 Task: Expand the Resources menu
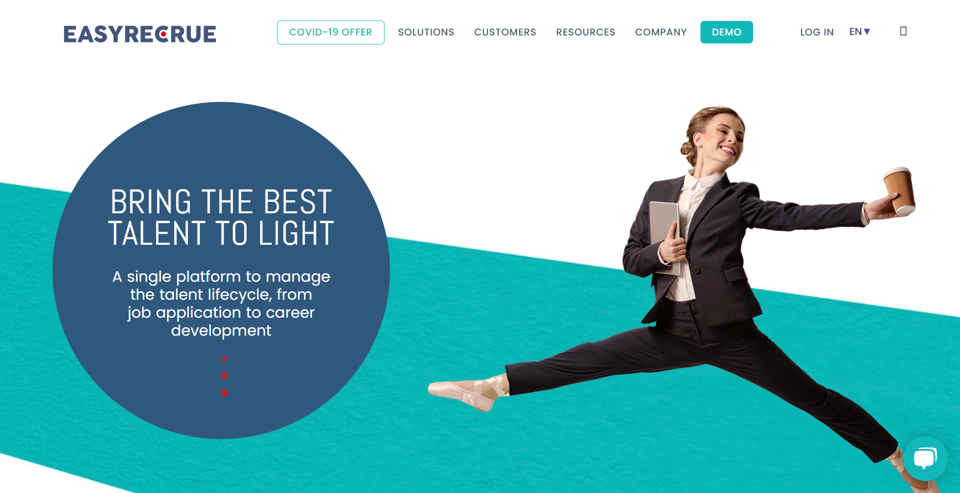tap(585, 32)
